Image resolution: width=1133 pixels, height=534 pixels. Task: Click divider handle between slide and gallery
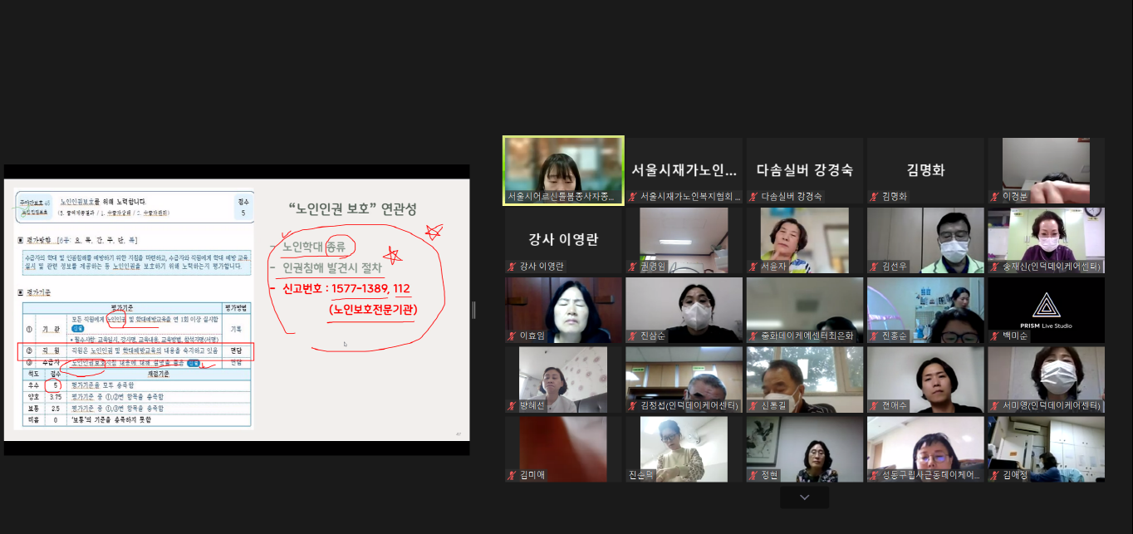(474, 310)
